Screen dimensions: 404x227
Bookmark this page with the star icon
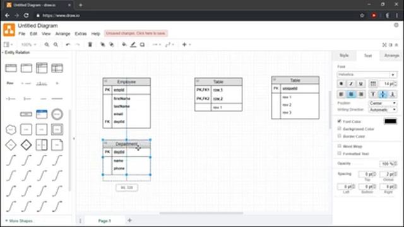click(x=362, y=15)
